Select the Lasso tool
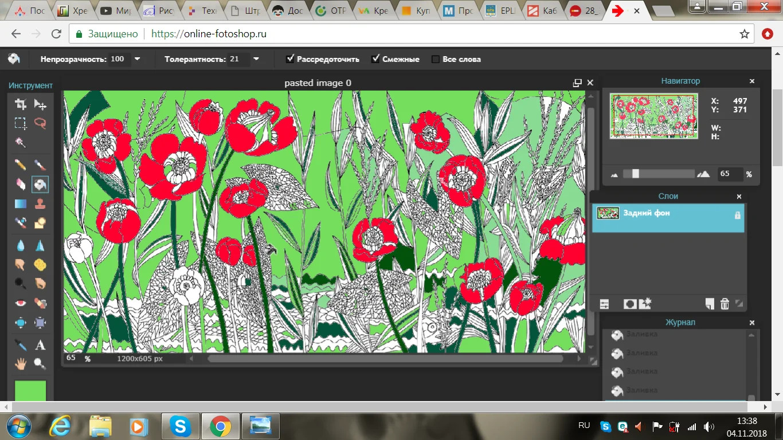 click(40, 123)
